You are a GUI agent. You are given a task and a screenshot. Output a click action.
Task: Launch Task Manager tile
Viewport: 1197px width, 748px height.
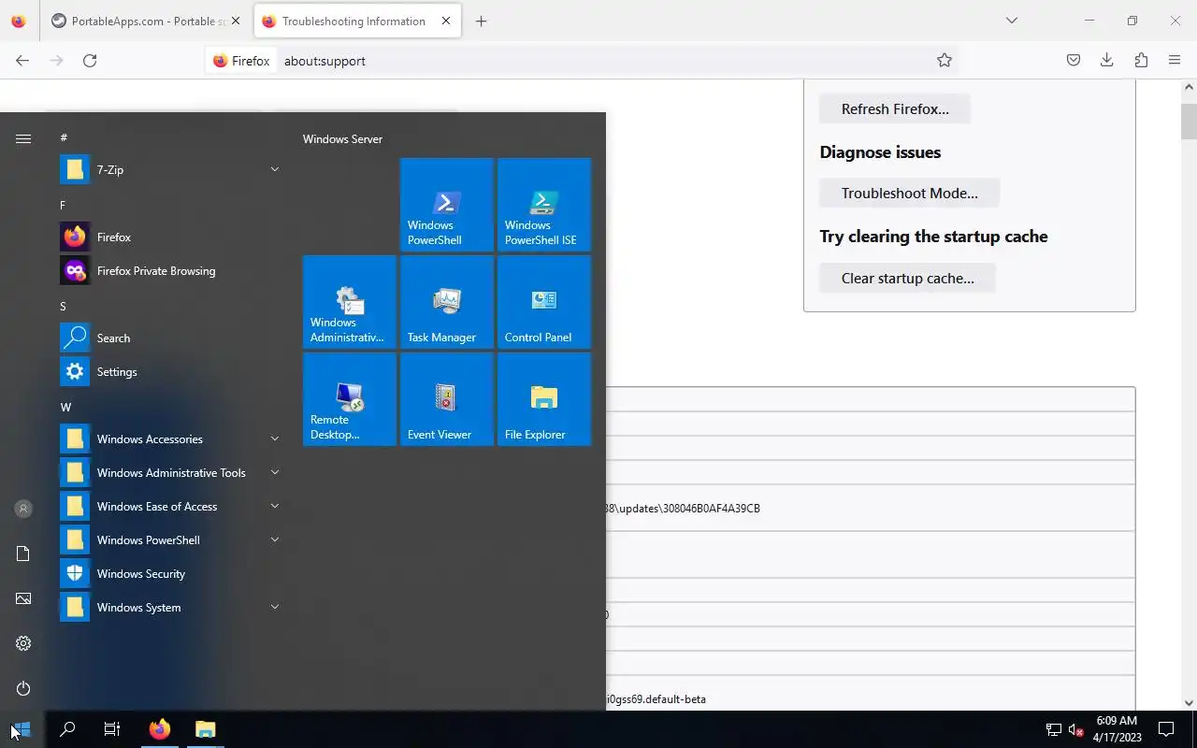pos(447,302)
